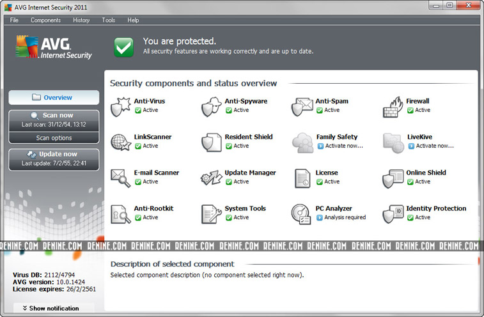The image size is (484, 317).
Task: Click the PC Analyzer label
Action: (334, 208)
